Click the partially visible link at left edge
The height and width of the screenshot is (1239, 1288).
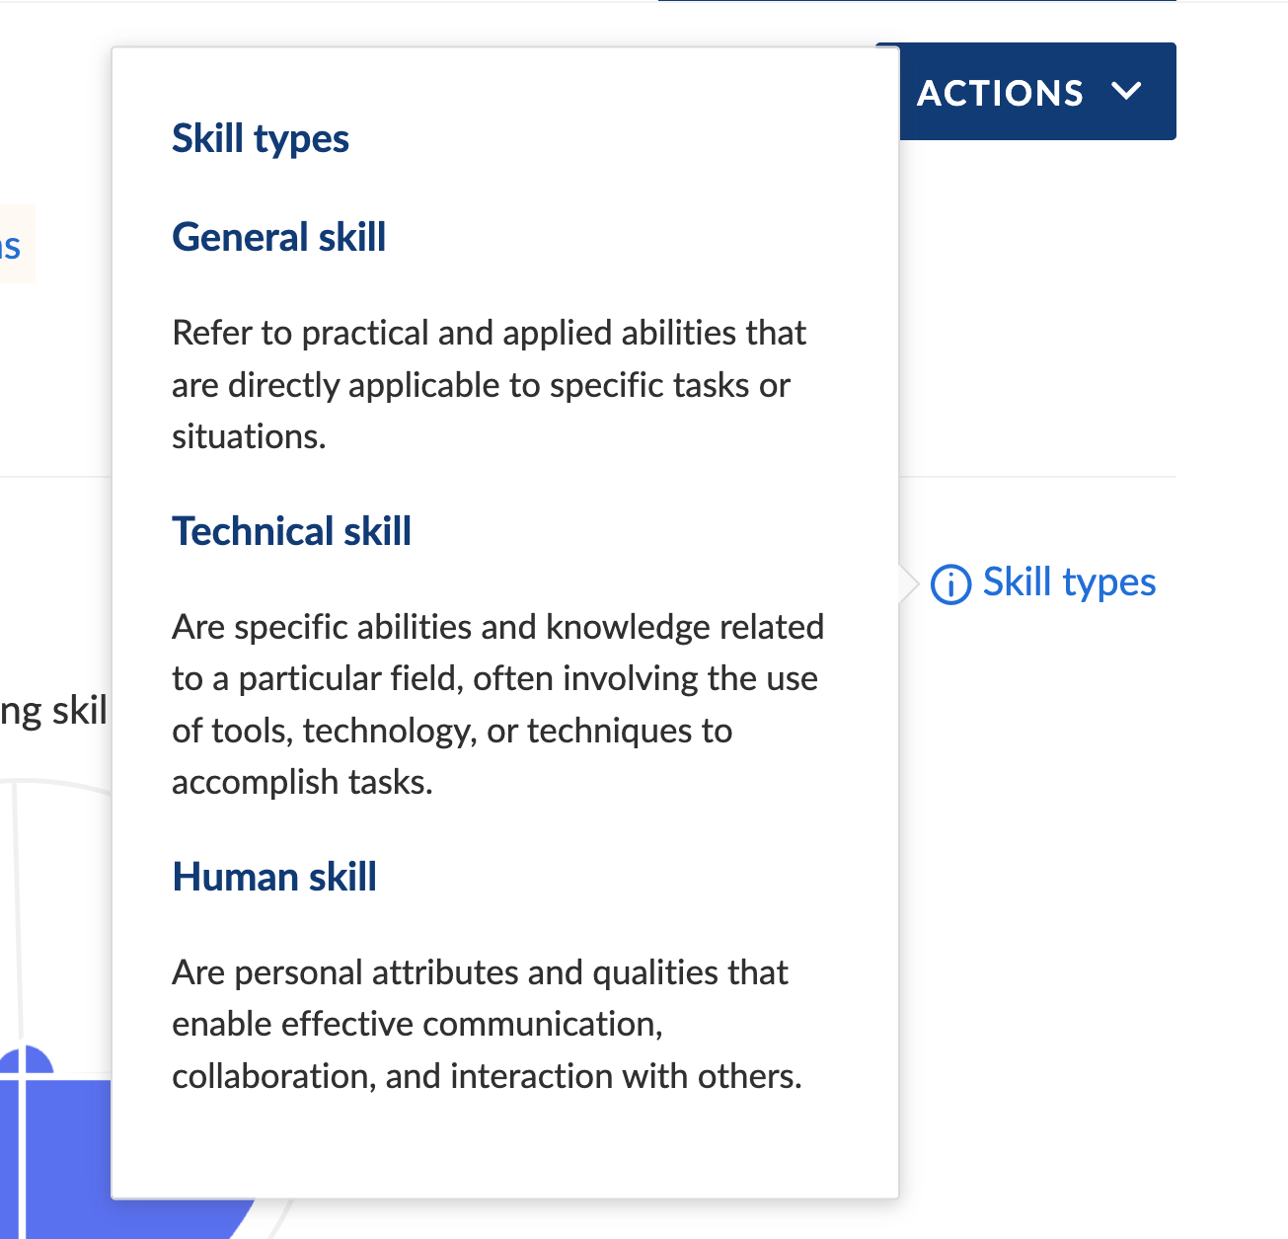[x=10, y=245]
